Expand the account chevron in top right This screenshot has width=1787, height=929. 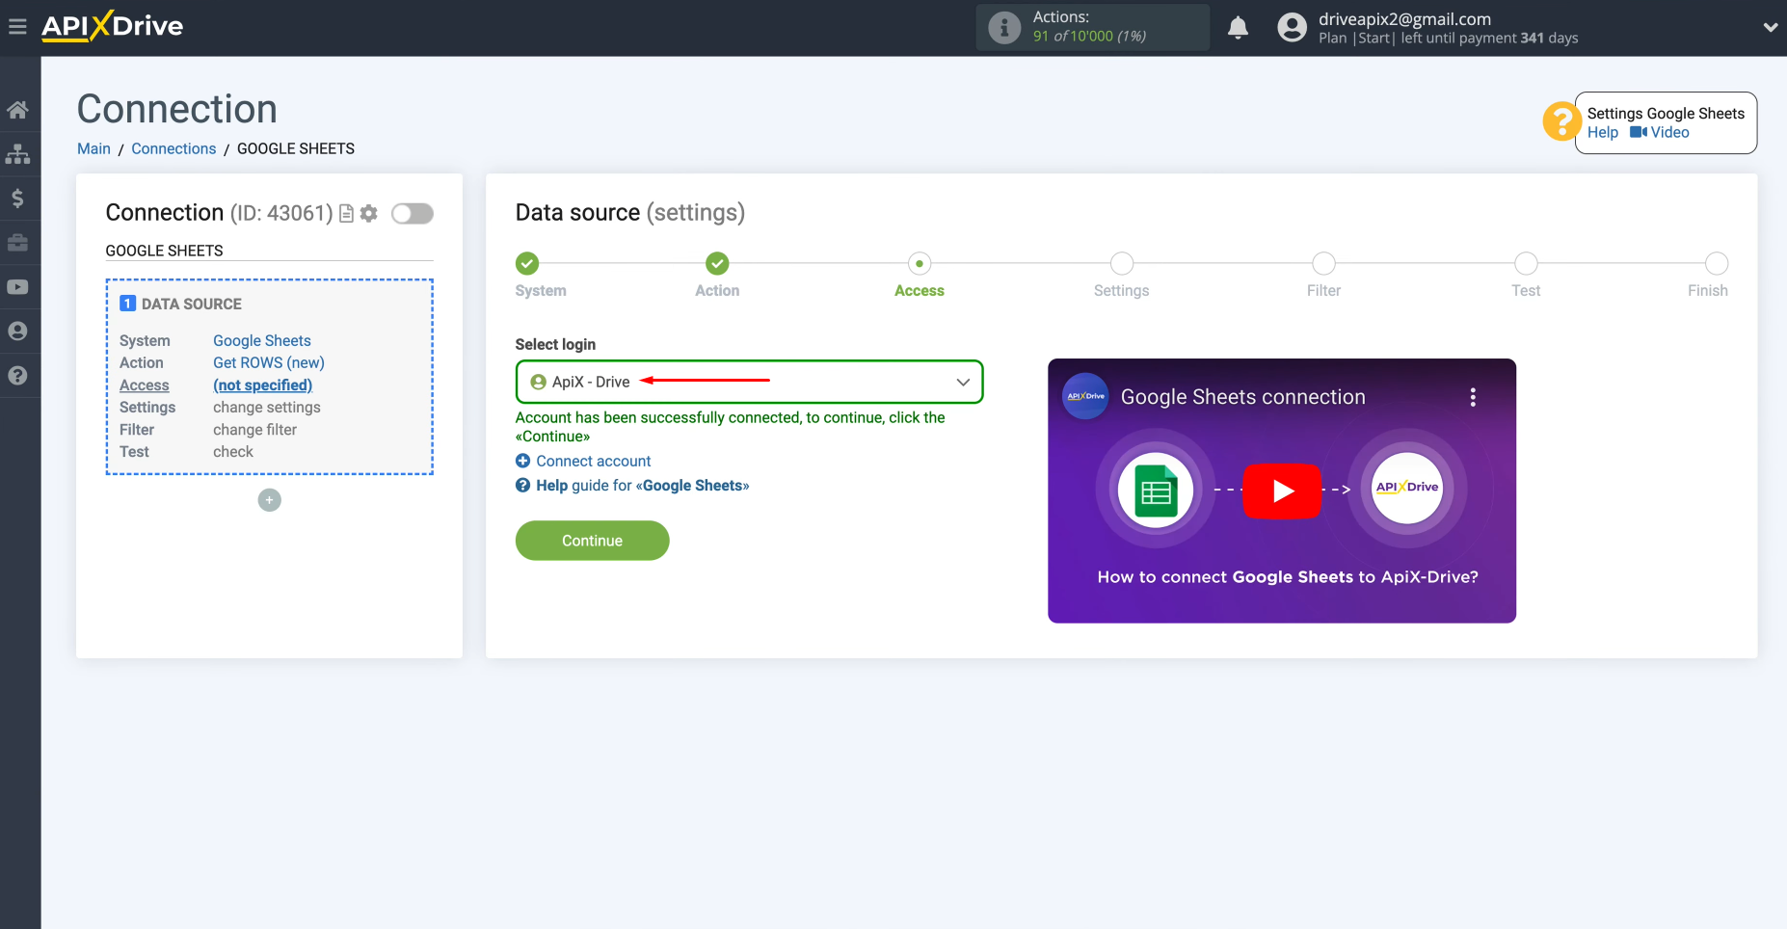(1769, 27)
